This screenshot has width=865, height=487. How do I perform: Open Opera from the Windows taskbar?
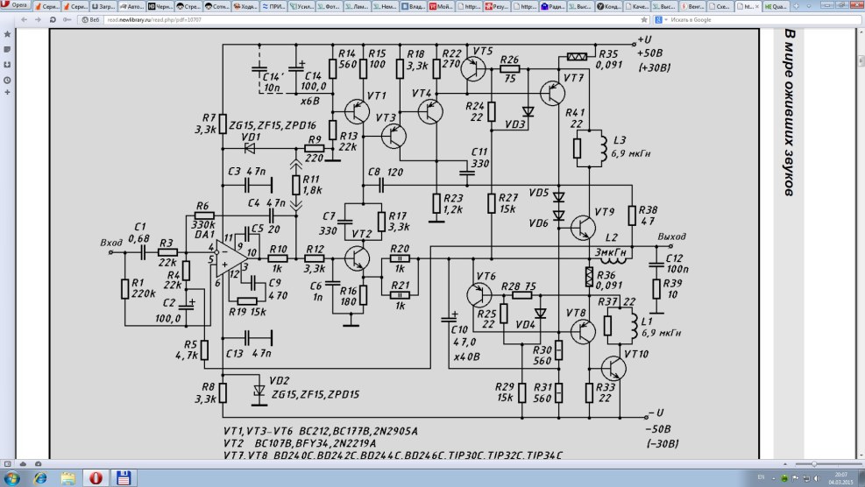click(96, 477)
